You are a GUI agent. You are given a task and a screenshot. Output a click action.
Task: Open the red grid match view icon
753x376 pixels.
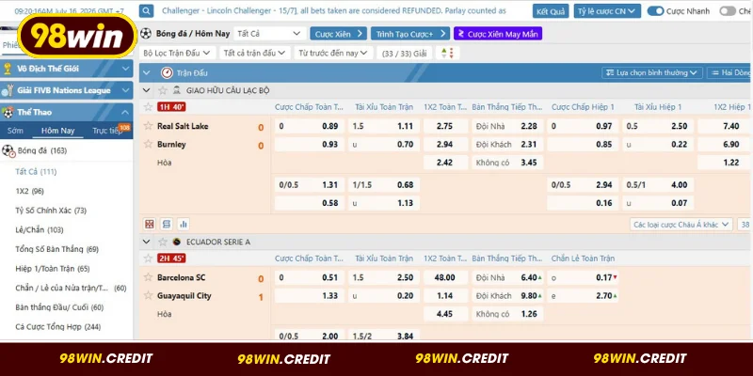(150, 224)
